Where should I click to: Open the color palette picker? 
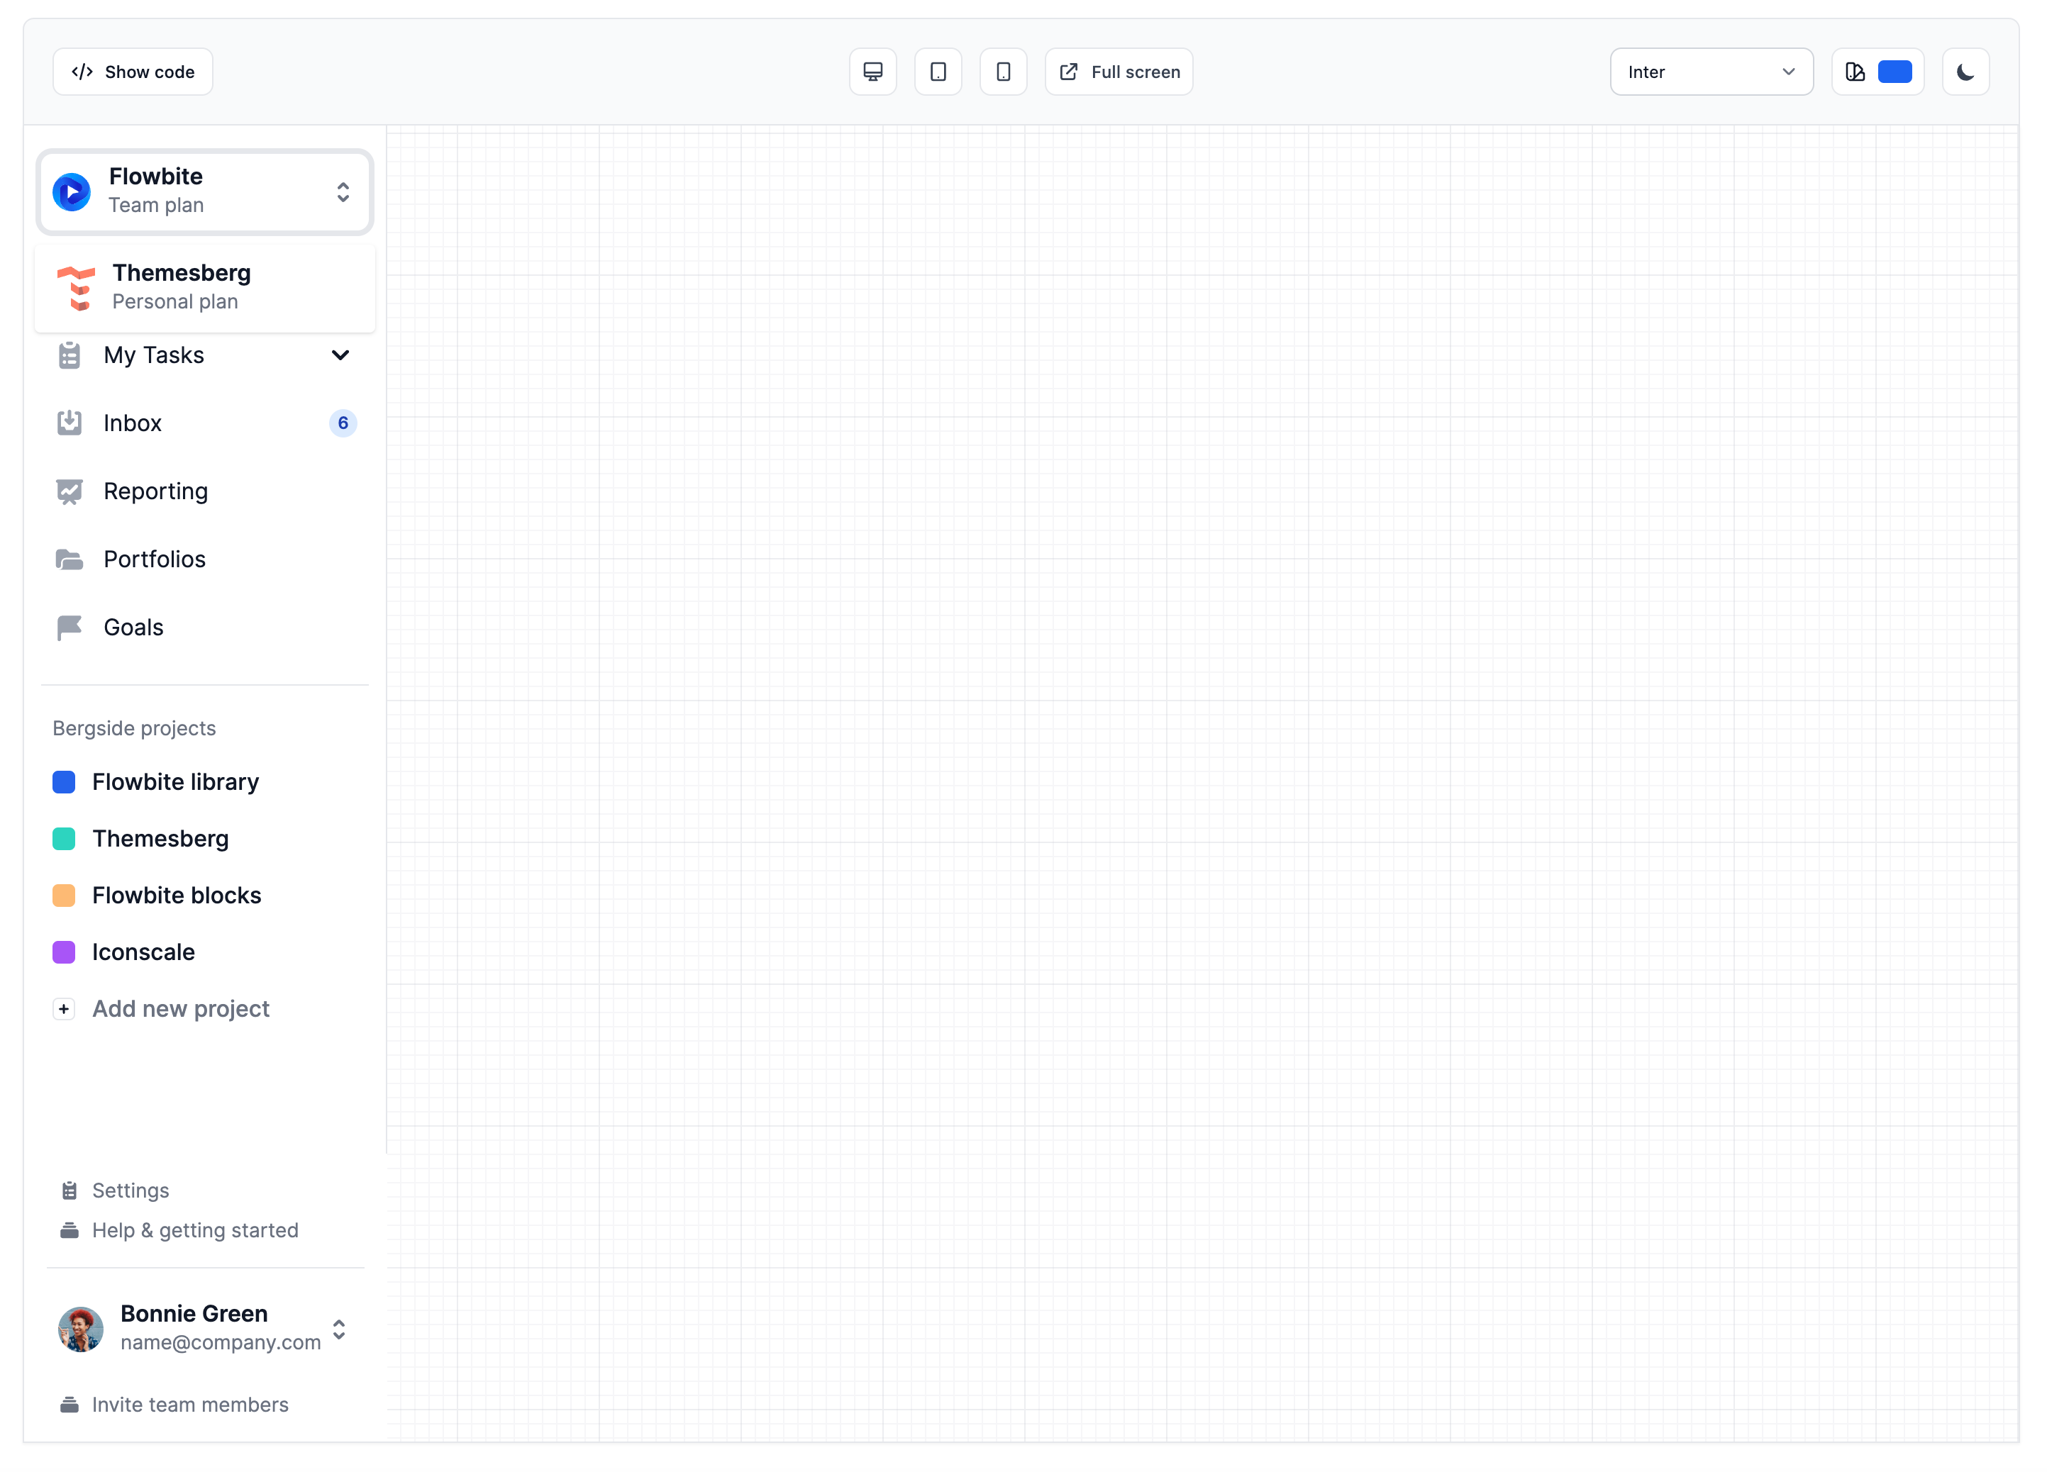click(x=1855, y=72)
